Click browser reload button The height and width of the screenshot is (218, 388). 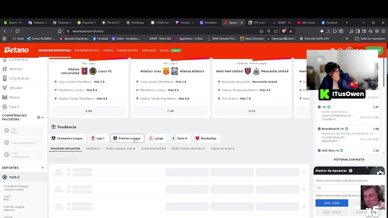point(17,31)
